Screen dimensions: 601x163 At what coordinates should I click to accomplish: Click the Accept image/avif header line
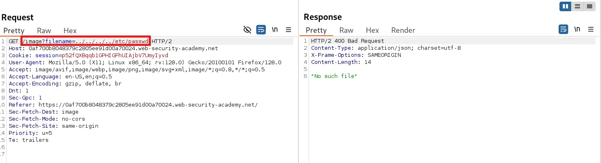pyautogui.click(x=137, y=69)
